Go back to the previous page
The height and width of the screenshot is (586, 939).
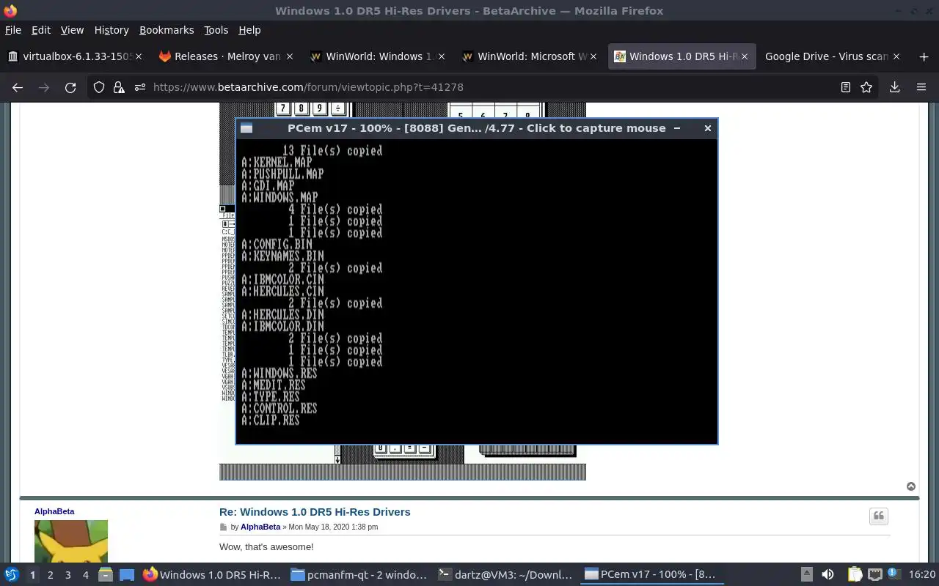(x=18, y=87)
